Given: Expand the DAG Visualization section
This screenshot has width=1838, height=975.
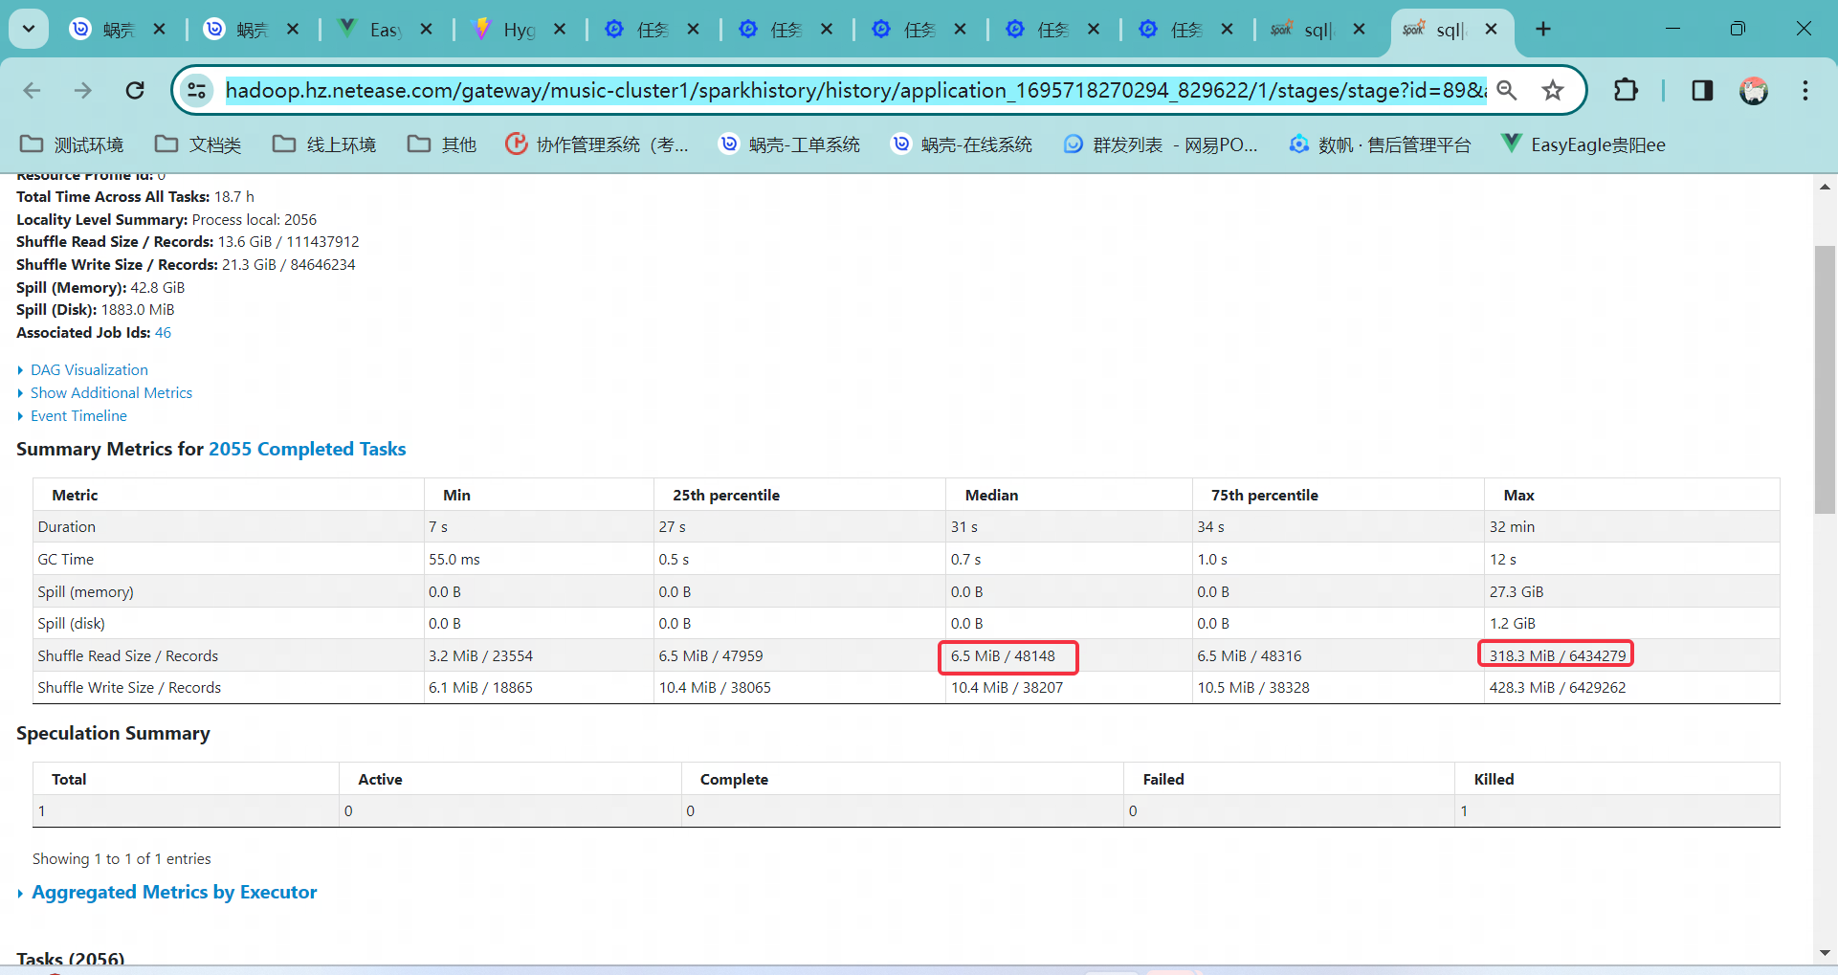Looking at the screenshot, I should (x=88, y=369).
